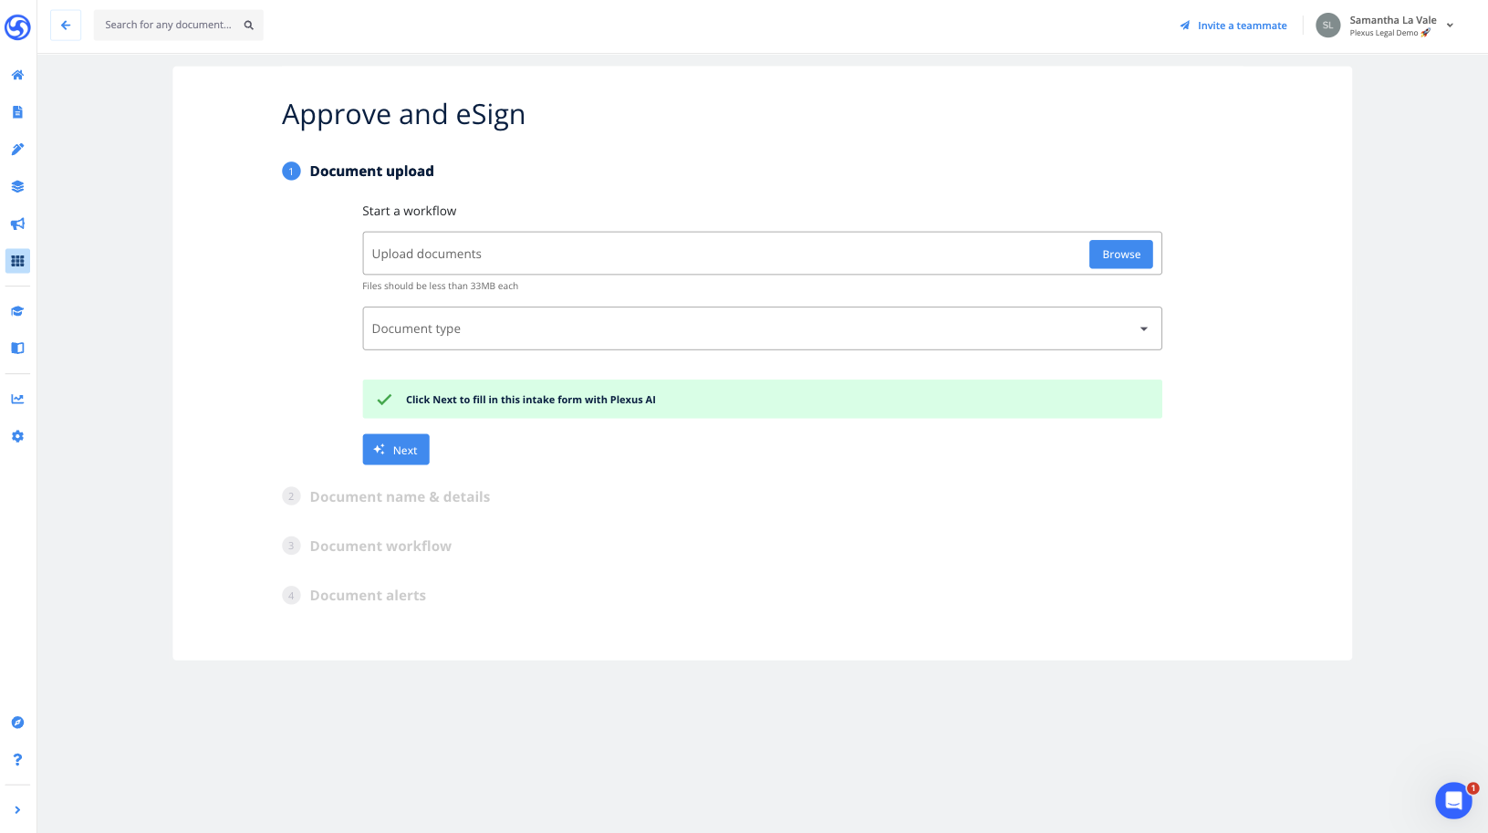Click the pen signing icon in sidebar
The image size is (1488, 833).
[x=17, y=150]
